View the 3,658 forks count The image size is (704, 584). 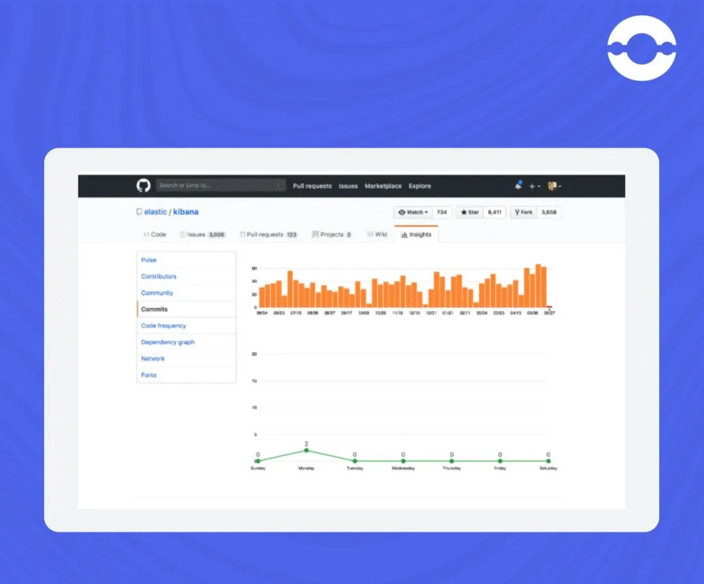tap(549, 212)
